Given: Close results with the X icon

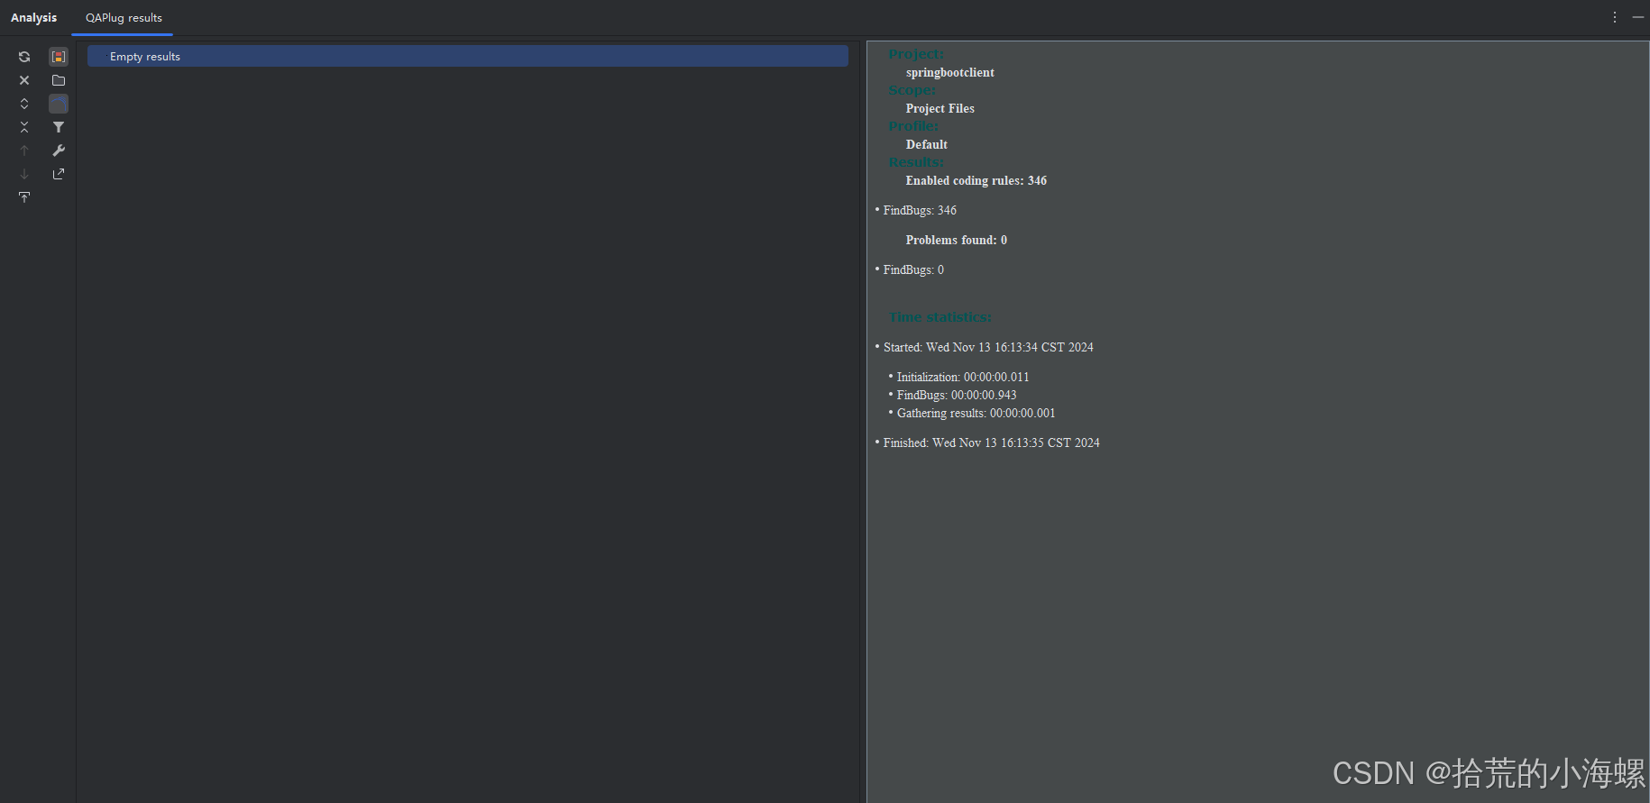Looking at the screenshot, I should coord(24,80).
